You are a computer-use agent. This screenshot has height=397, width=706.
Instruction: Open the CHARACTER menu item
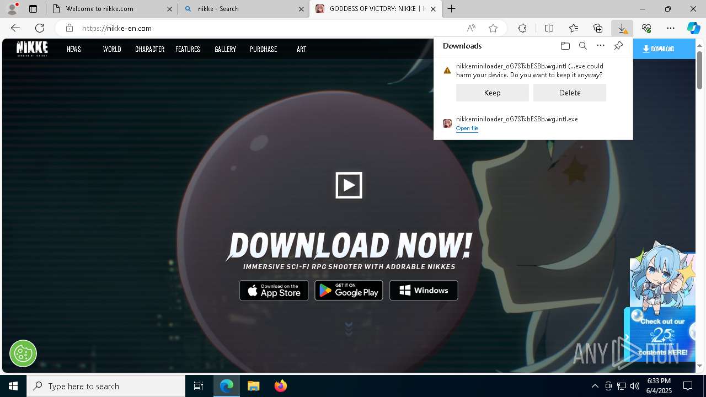coord(150,49)
